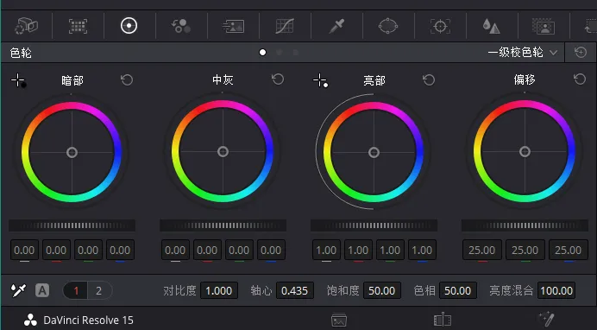Click 偏移 red channel value 25.00
Screen dimensions: 597x330
482,250
